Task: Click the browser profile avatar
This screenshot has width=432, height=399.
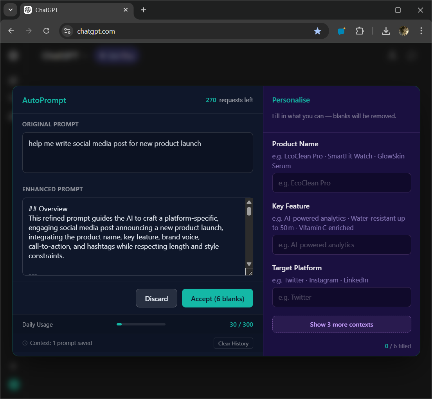Action: 403,31
